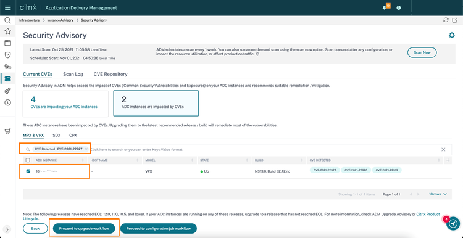Click the Scan Now button
The height and width of the screenshot is (238, 463).
point(422,52)
